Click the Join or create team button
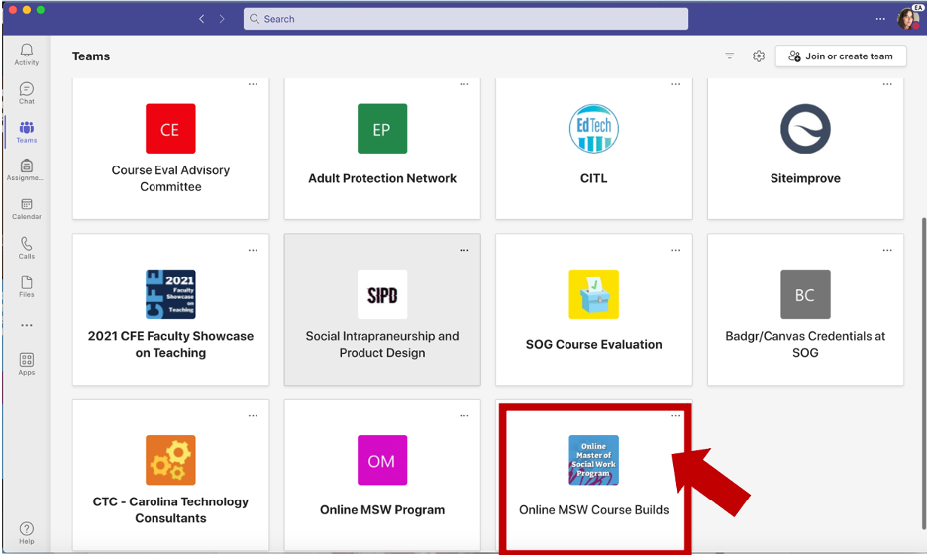Image resolution: width=927 pixels, height=555 pixels. pos(841,56)
